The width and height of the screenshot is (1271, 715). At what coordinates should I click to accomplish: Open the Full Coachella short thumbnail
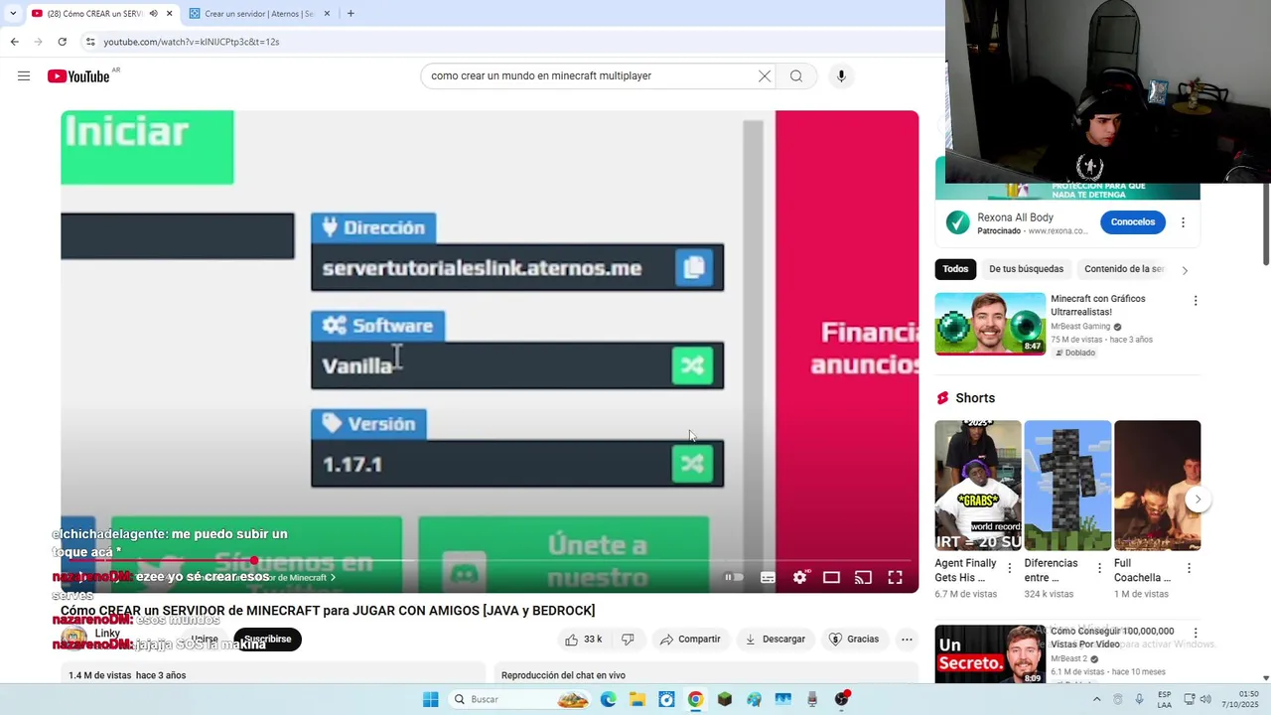click(x=1157, y=486)
